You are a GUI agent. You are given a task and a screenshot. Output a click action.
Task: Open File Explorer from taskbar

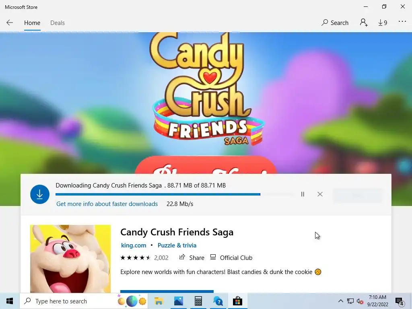click(x=159, y=301)
